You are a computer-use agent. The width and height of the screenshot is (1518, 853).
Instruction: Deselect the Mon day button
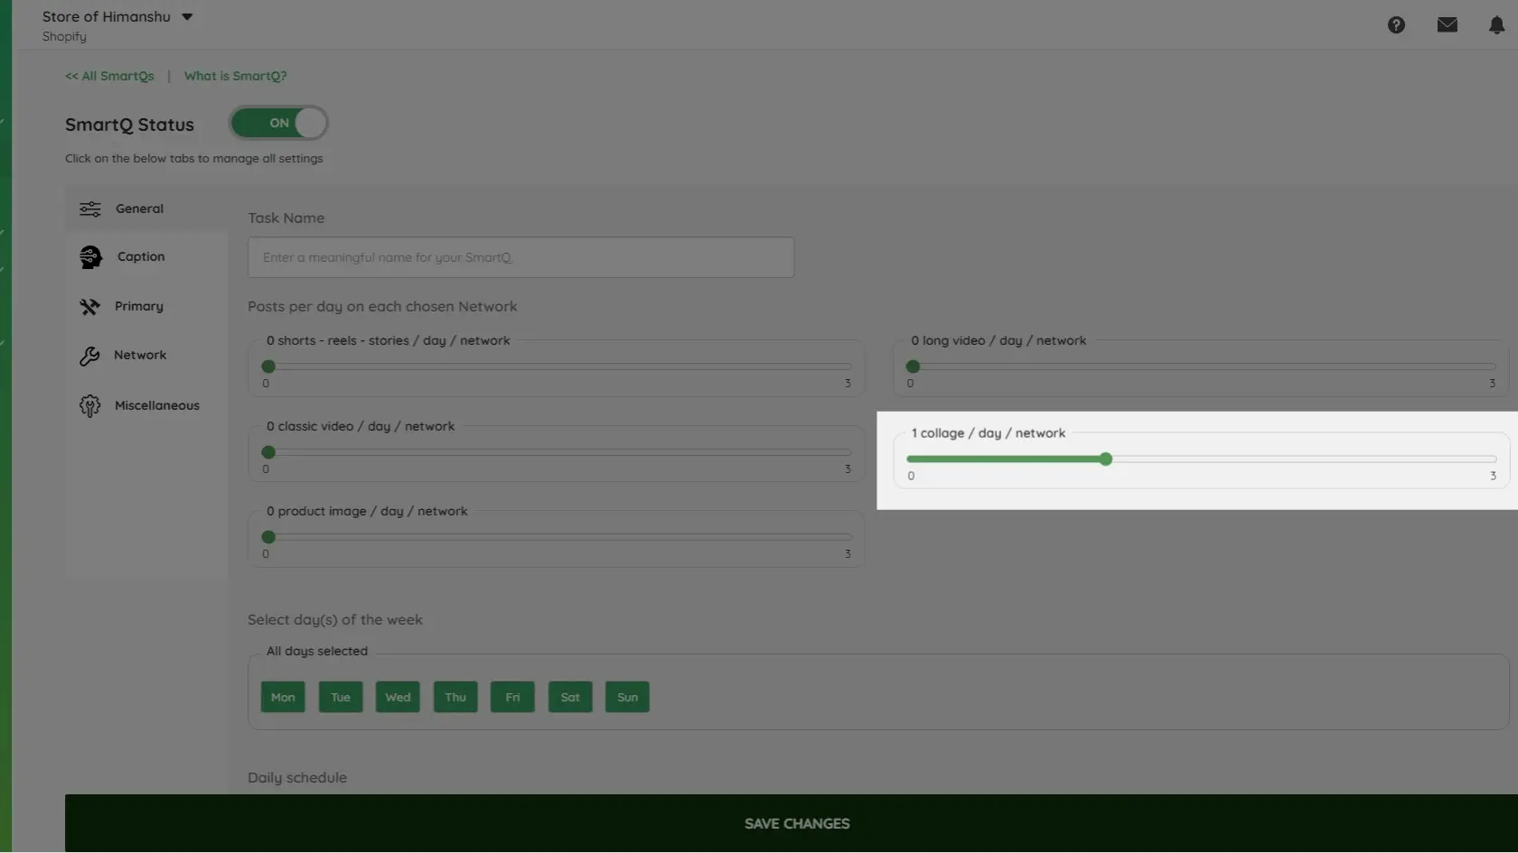283,697
